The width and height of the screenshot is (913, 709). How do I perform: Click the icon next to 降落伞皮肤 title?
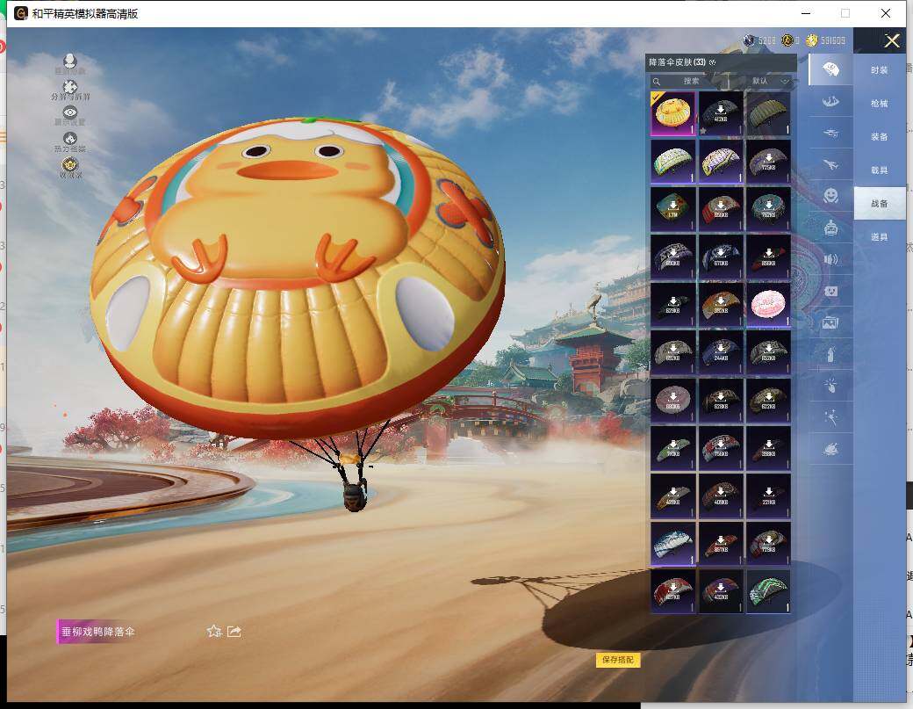coord(713,62)
